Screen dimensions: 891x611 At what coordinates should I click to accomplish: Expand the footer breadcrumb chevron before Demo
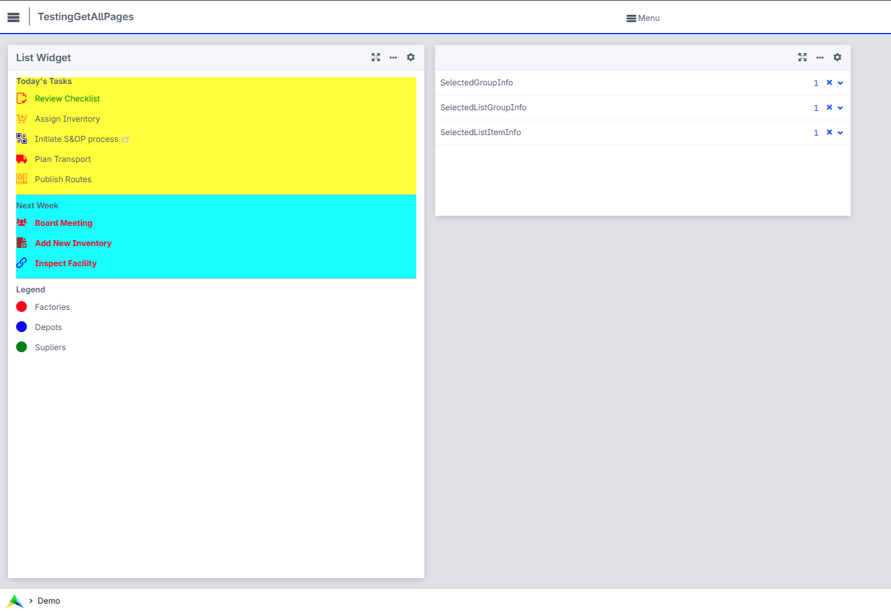(31, 601)
